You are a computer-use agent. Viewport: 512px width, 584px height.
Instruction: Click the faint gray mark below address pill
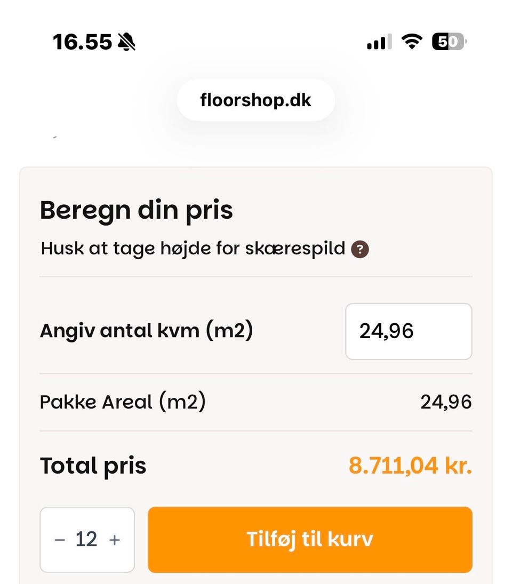[55, 138]
